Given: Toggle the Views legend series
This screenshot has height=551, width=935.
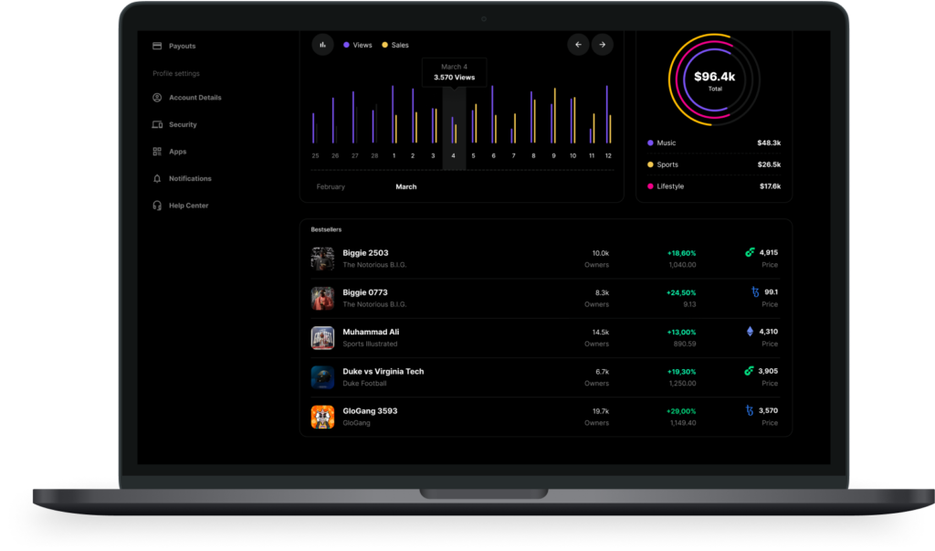Looking at the screenshot, I should (358, 45).
